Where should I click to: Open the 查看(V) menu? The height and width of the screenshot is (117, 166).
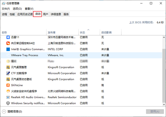[29, 9]
